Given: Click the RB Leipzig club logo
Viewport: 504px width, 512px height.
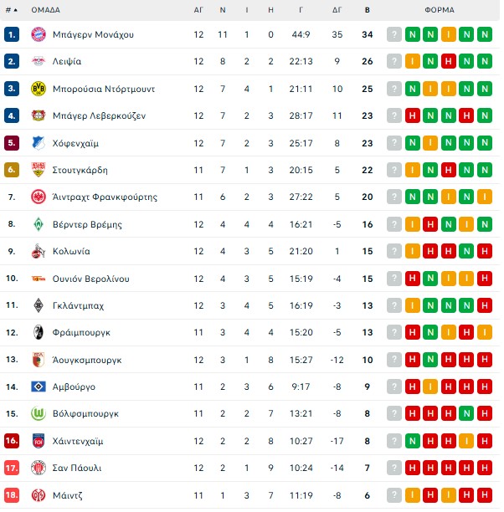Looking at the screenshot, I should pyautogui.click(x=38, y=61).
